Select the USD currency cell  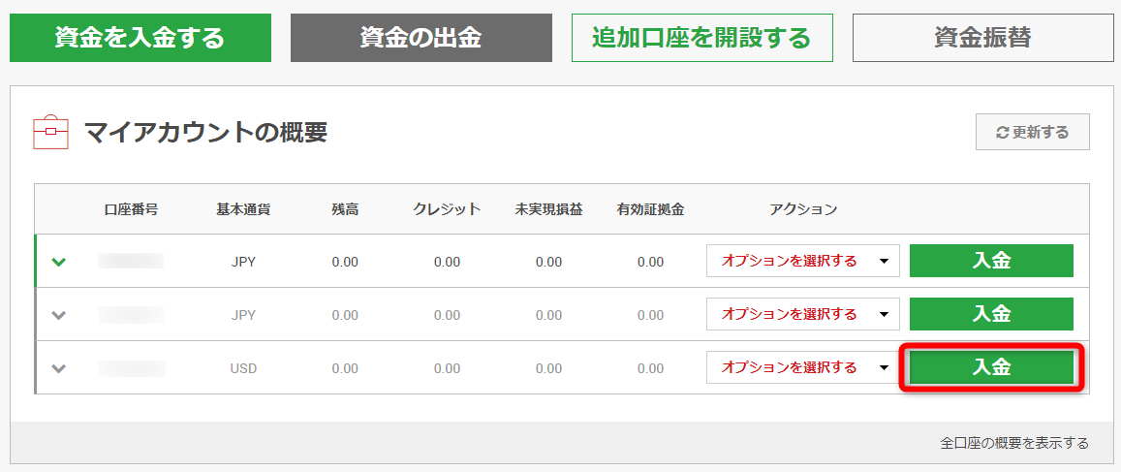point(244,369)
